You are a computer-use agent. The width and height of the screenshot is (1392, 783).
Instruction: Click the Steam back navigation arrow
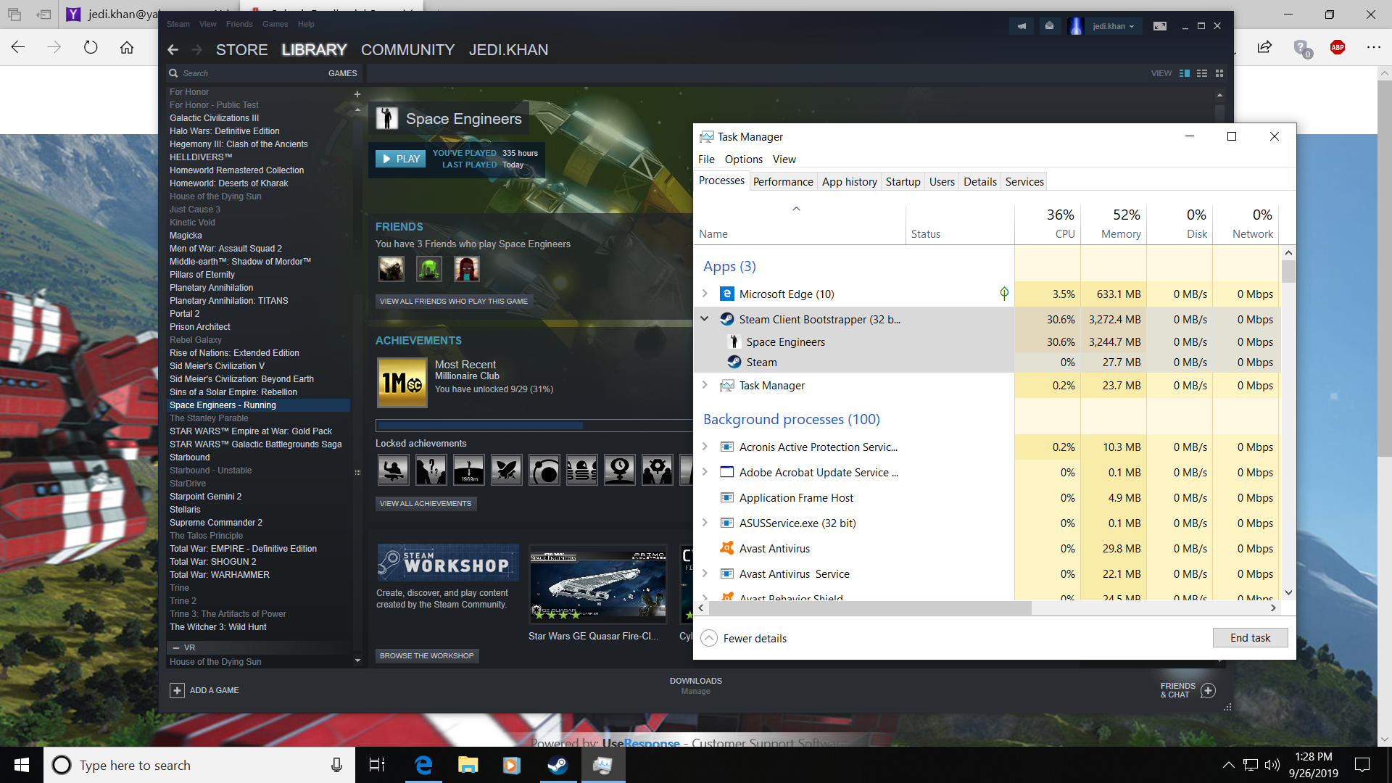click(173, 50)
